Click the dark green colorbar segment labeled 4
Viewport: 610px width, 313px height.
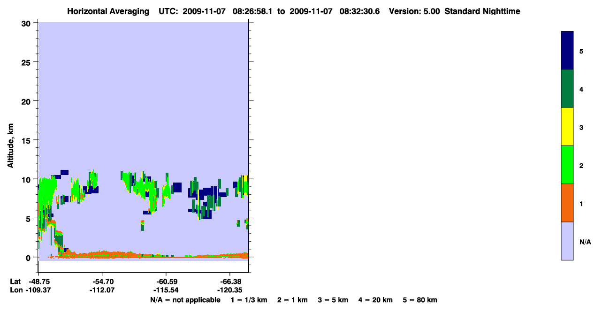click(x=567, y=89)
